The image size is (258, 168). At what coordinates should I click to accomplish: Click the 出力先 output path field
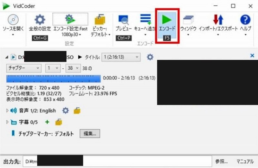(117, 162)
